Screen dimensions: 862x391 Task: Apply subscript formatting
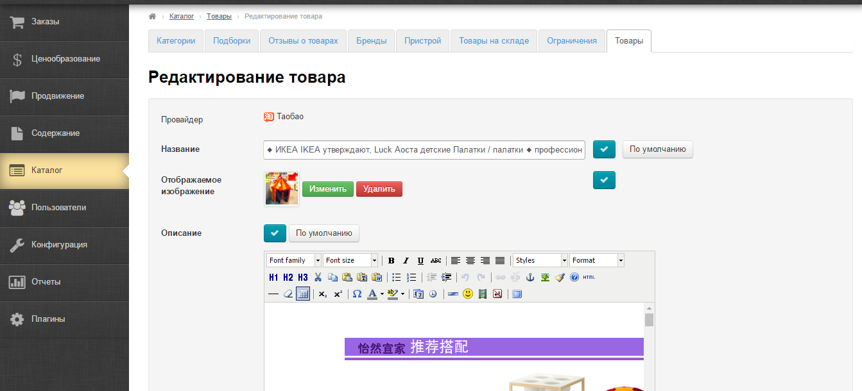click(x=323, y=294)
